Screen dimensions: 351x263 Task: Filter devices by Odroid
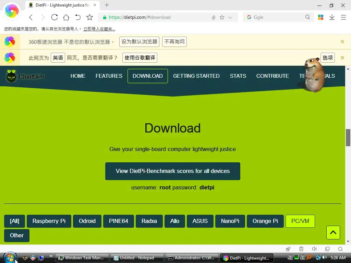pos(87,221)
